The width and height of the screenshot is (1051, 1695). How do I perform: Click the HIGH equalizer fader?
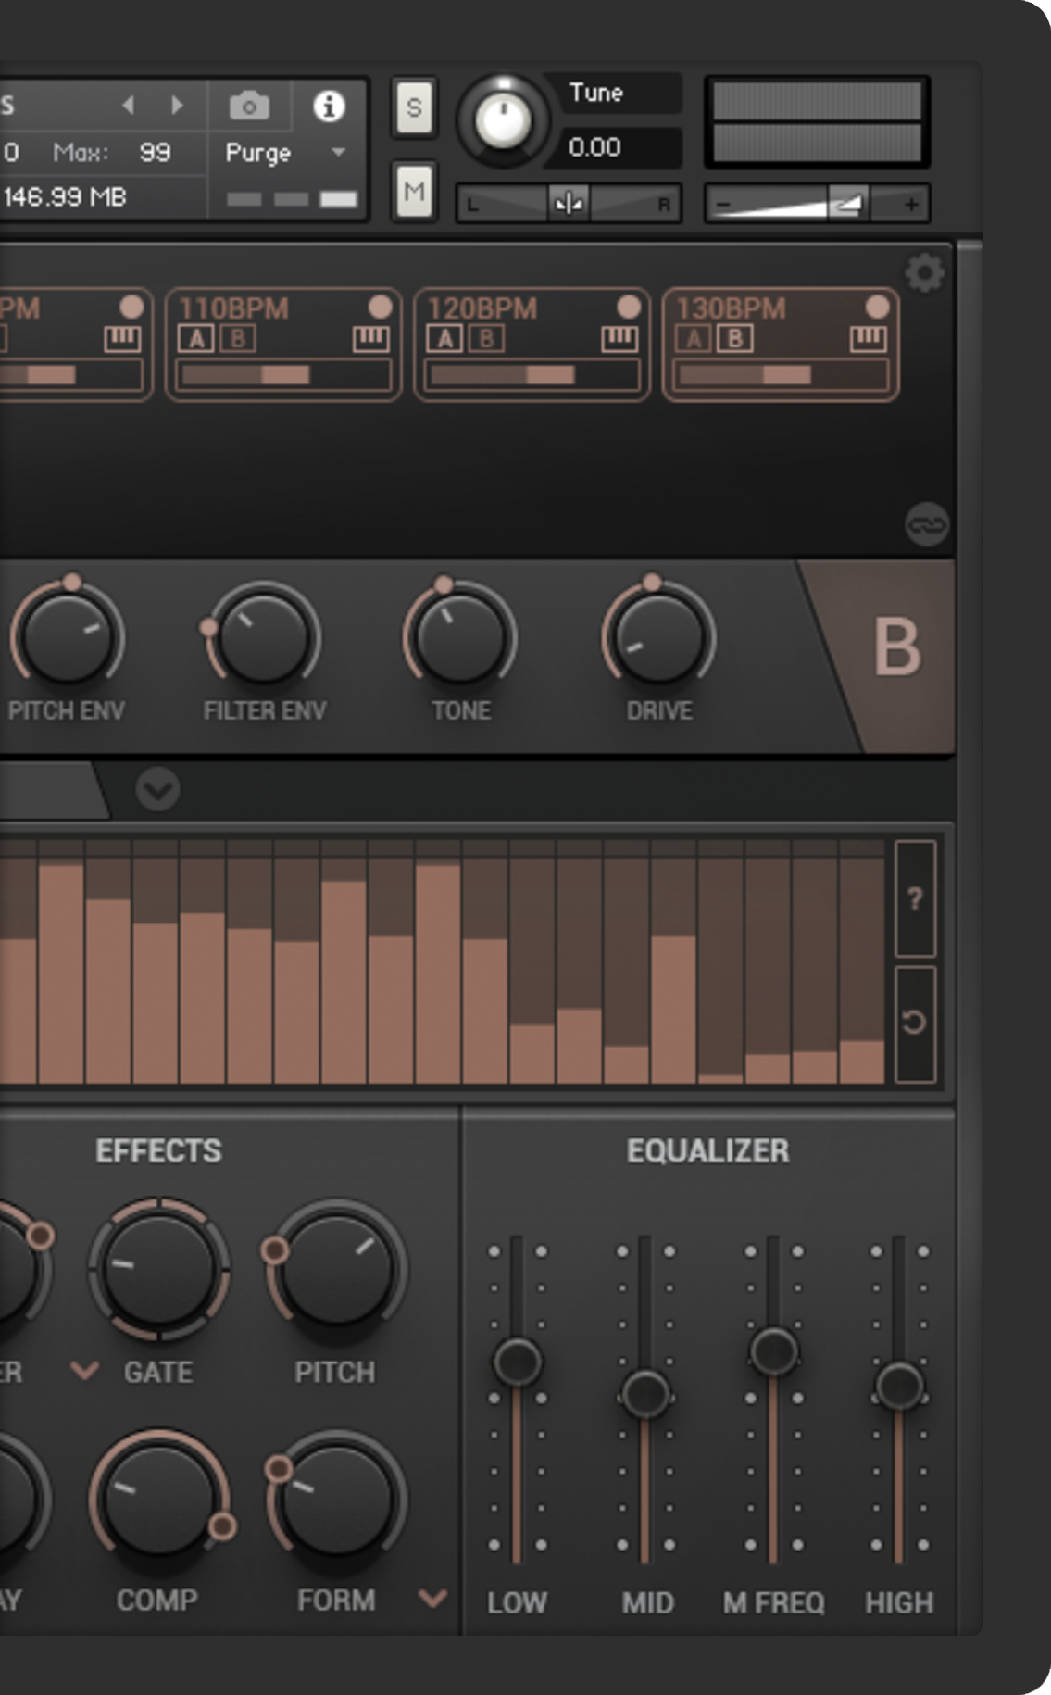point(898,1387)
